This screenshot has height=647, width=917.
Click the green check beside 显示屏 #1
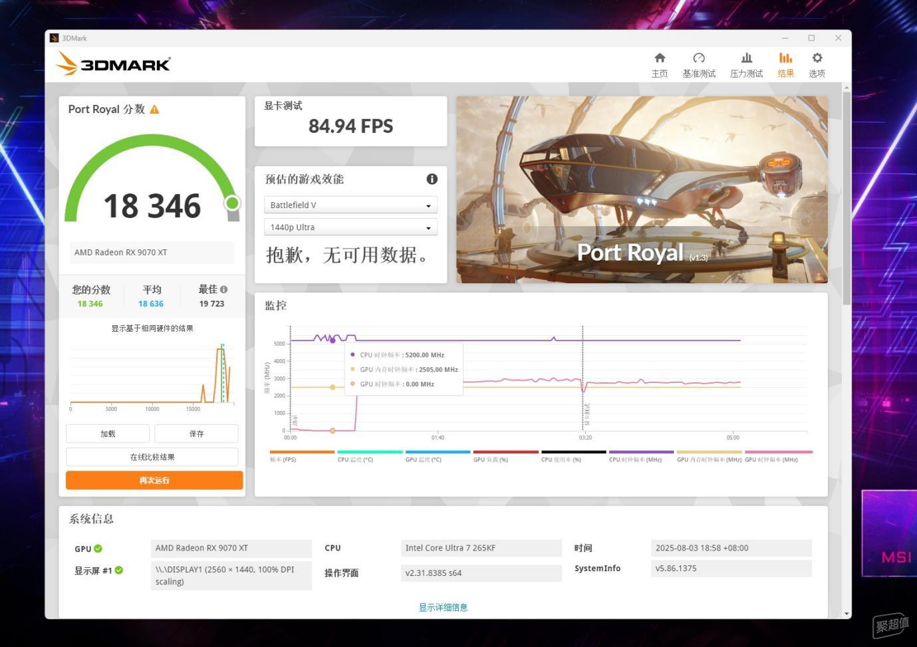(x=119, y=570)
